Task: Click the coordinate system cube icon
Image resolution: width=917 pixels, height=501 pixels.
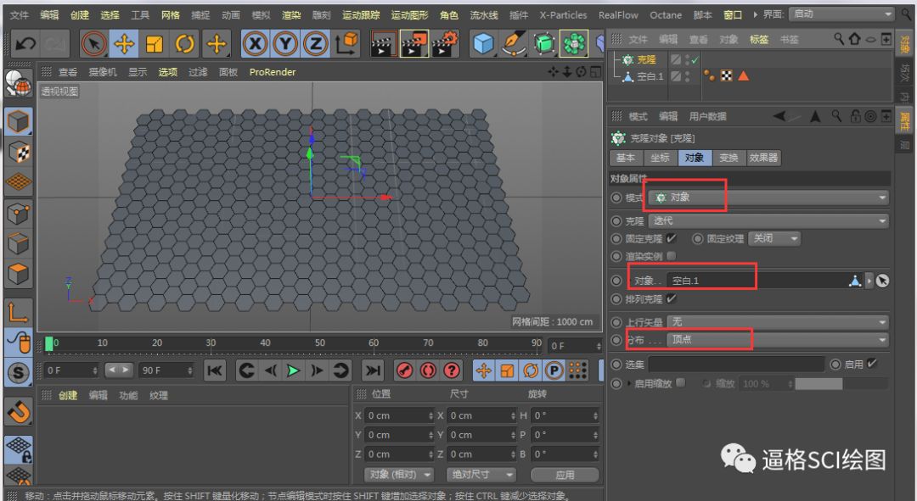Action: tap(347, 44)
